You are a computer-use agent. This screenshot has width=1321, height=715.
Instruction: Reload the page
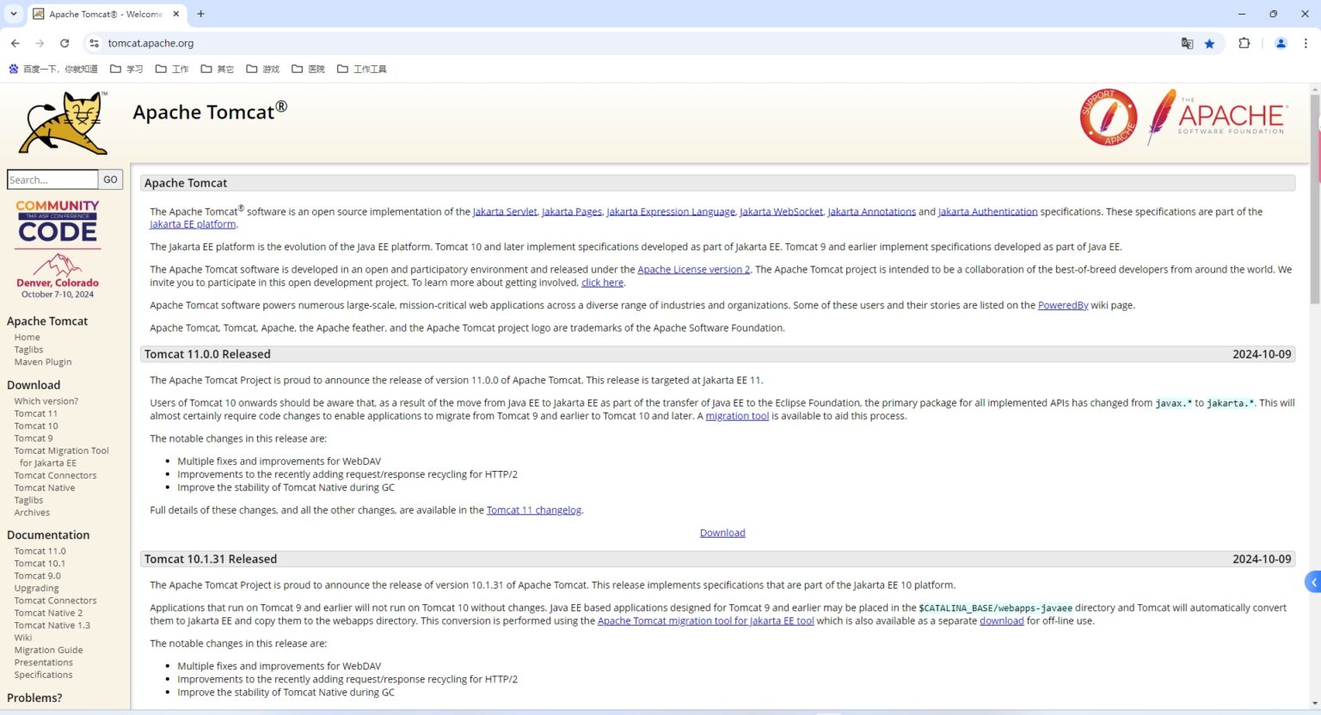[65, 43]
